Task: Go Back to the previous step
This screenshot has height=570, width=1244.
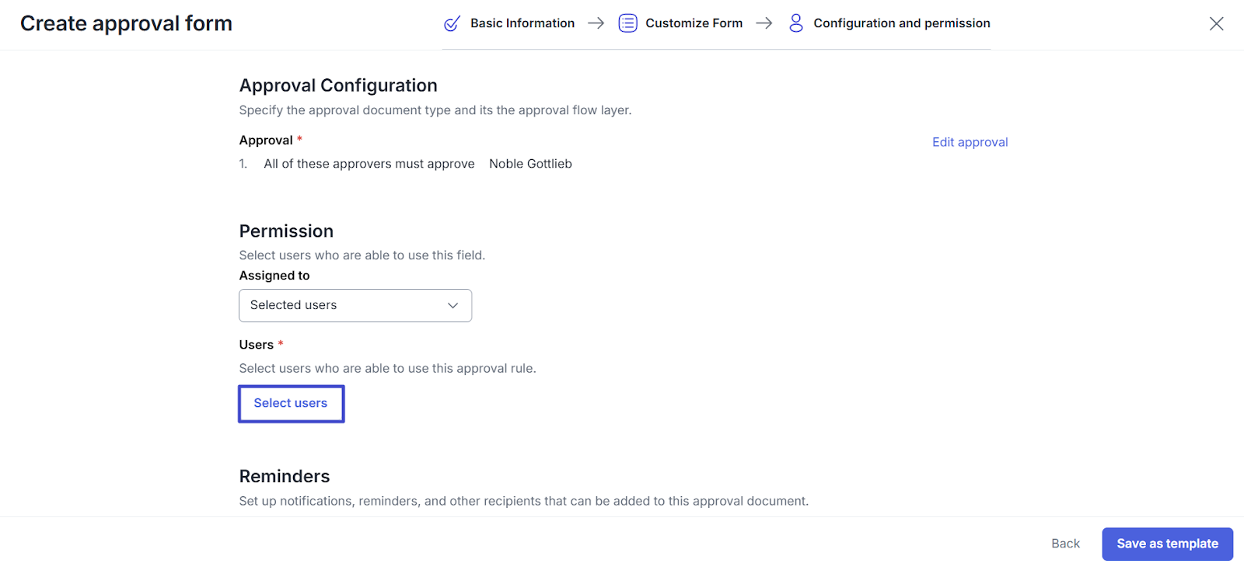Action: point(1065,544)
